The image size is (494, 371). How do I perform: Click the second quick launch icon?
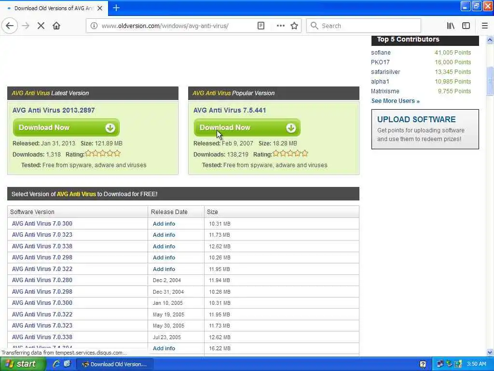[x=67, y=364]
